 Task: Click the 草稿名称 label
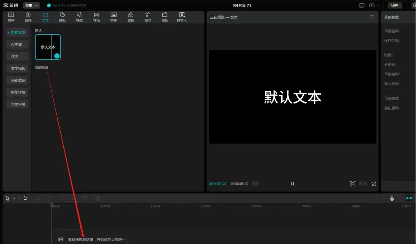pyautogui.click(x=392, y=31)
